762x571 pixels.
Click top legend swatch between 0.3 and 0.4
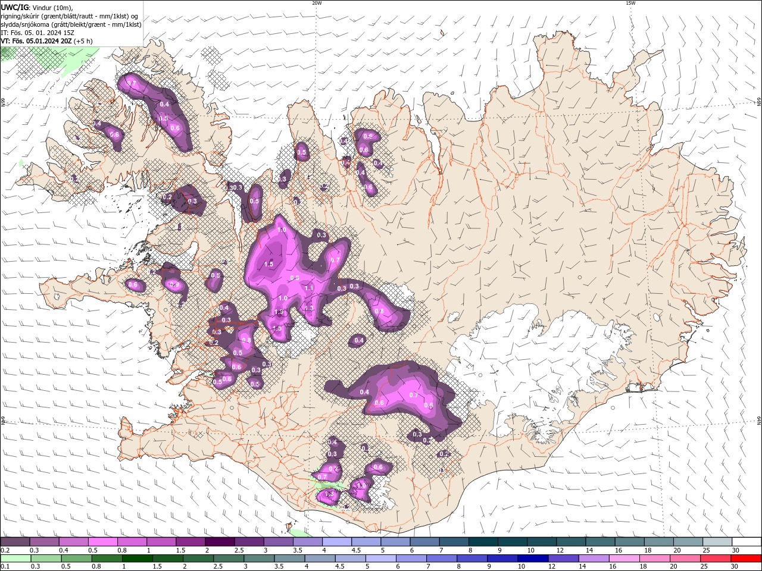click(44, 542)
